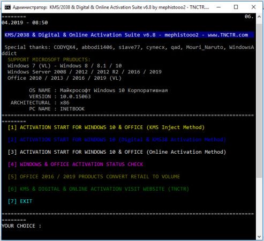Choose option [3] Online Activation Method
The height and width of the screenshot is (241, 264).
[117, 152]
